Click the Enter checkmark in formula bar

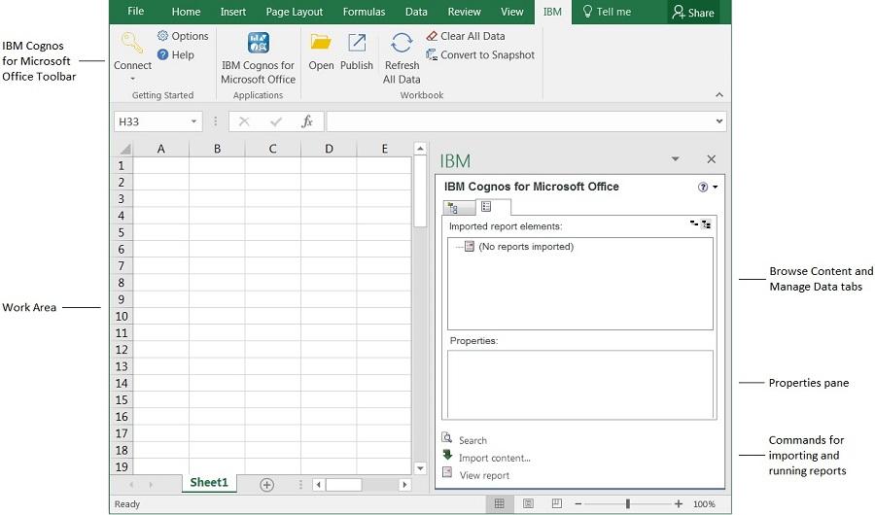click(x=276, y=121)
